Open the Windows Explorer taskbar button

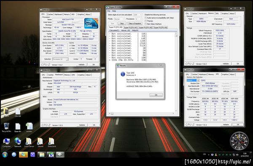(42, 155)
